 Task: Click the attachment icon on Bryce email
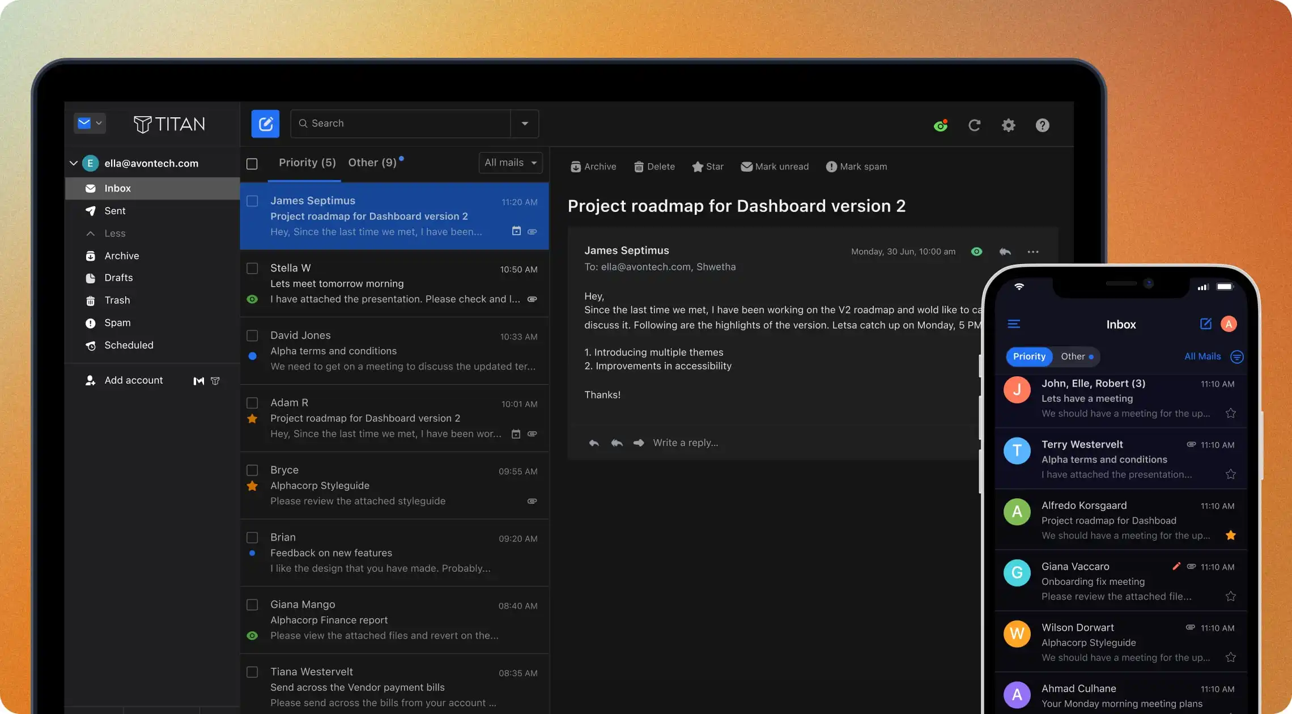[532, 501]
